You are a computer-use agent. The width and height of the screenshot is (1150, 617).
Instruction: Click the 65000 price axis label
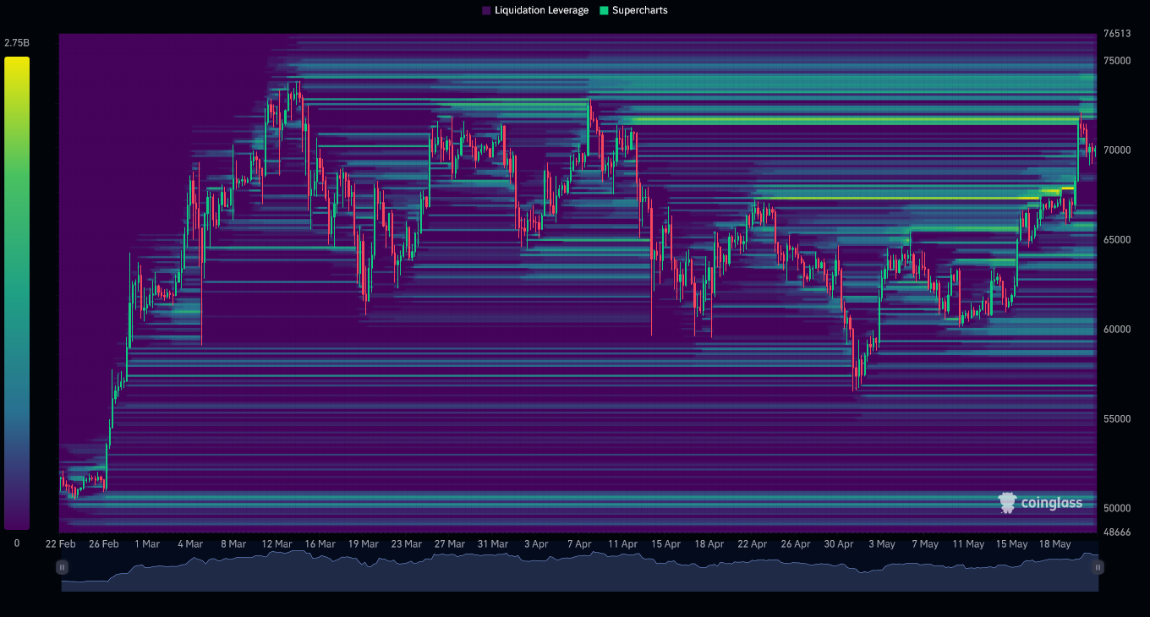(x=1117, y=240)
